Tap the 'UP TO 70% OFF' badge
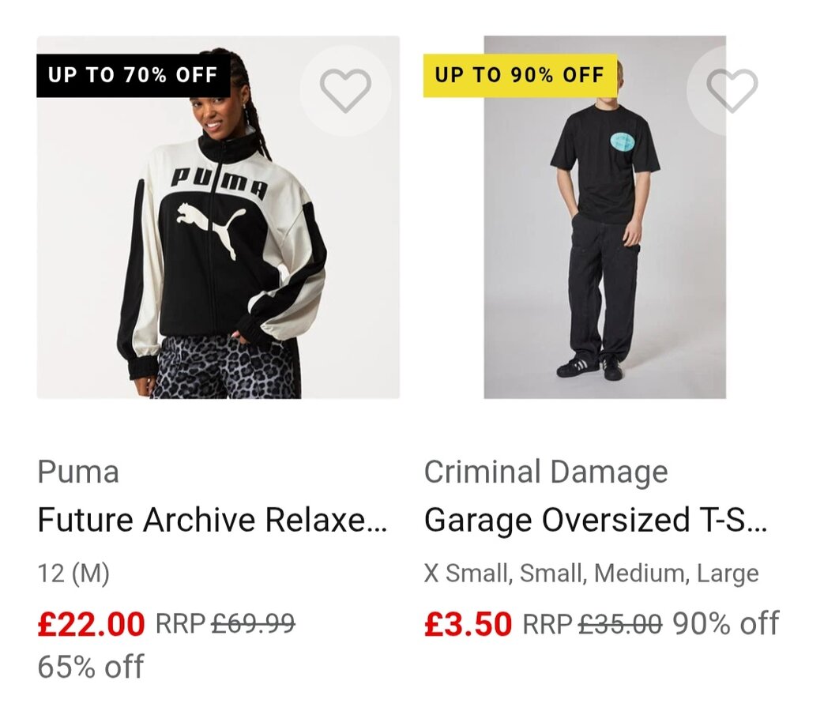The image size is (824, 711). click(x=133, y=76)
